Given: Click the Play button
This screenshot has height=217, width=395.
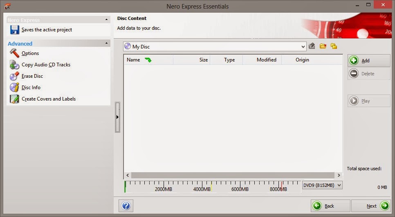Looking at the screenshot, I should (x=369, y=101).
